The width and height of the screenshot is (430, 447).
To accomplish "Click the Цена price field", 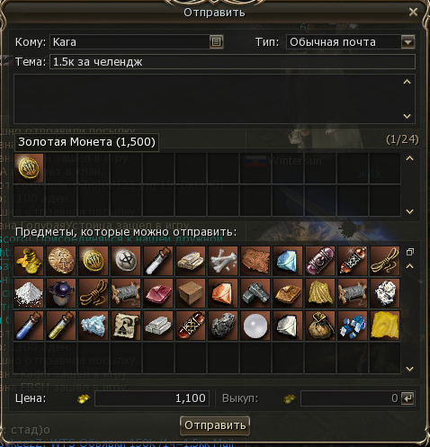I will [152, 398].
